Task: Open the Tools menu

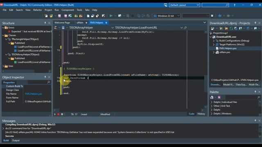Action: tap(79, 10)
